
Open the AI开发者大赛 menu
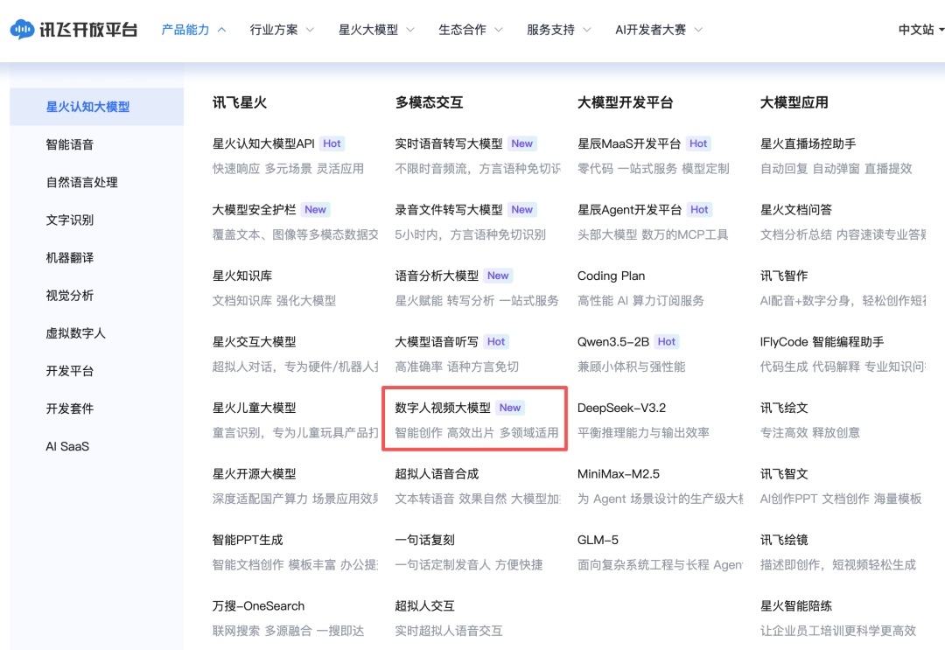pyautogui.click(x=650, y=30)
